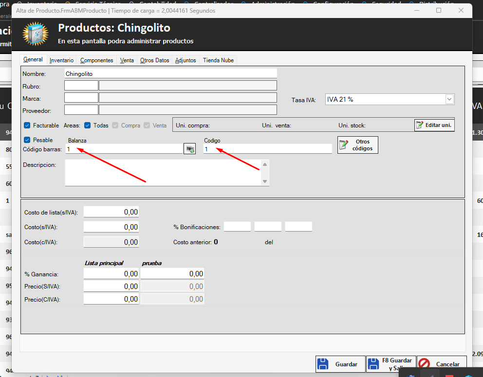Open the Tienda Nube tab
The width and height of the screenshot is (483, 377).
pyautogui.click(x=218, y=60)
